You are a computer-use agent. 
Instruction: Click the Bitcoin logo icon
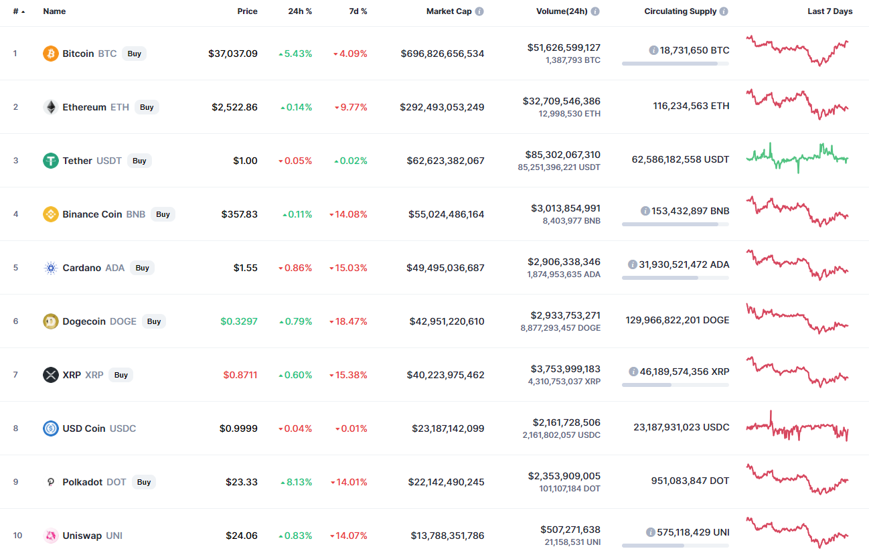(x=51, y=54)
